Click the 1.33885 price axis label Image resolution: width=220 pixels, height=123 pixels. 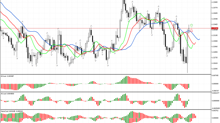215,2
